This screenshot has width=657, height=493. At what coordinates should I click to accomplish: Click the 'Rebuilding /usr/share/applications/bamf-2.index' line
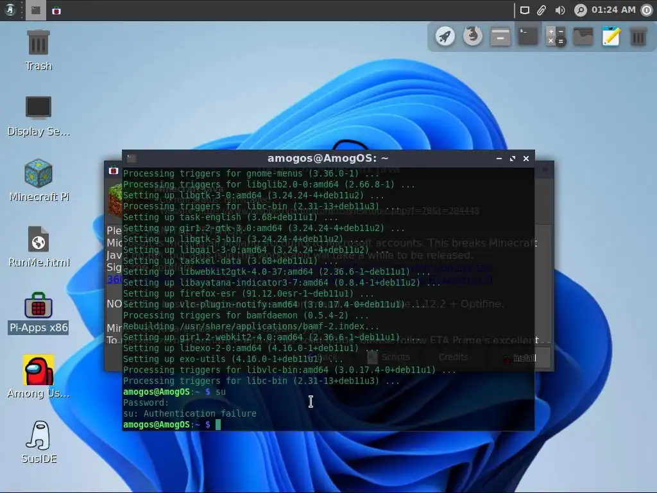251,326
